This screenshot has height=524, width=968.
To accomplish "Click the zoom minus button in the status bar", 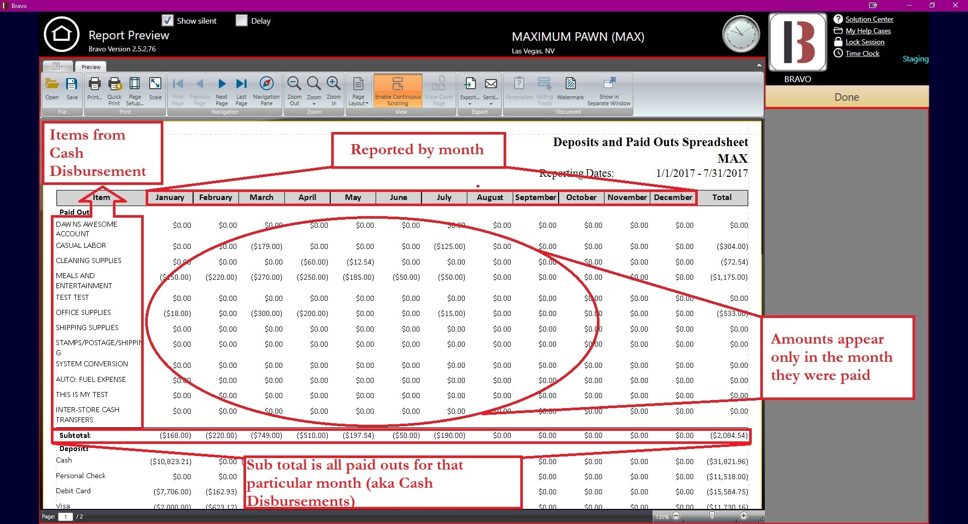I will (676, 515).
